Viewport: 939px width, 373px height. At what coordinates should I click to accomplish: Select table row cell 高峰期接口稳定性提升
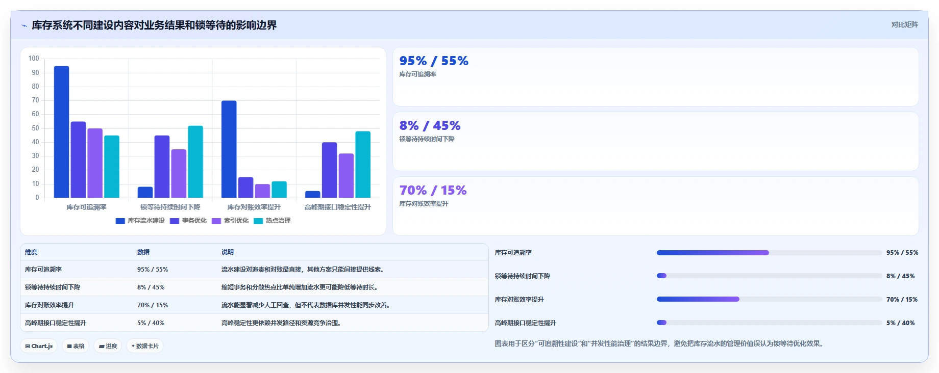click(x=56, y=323)
